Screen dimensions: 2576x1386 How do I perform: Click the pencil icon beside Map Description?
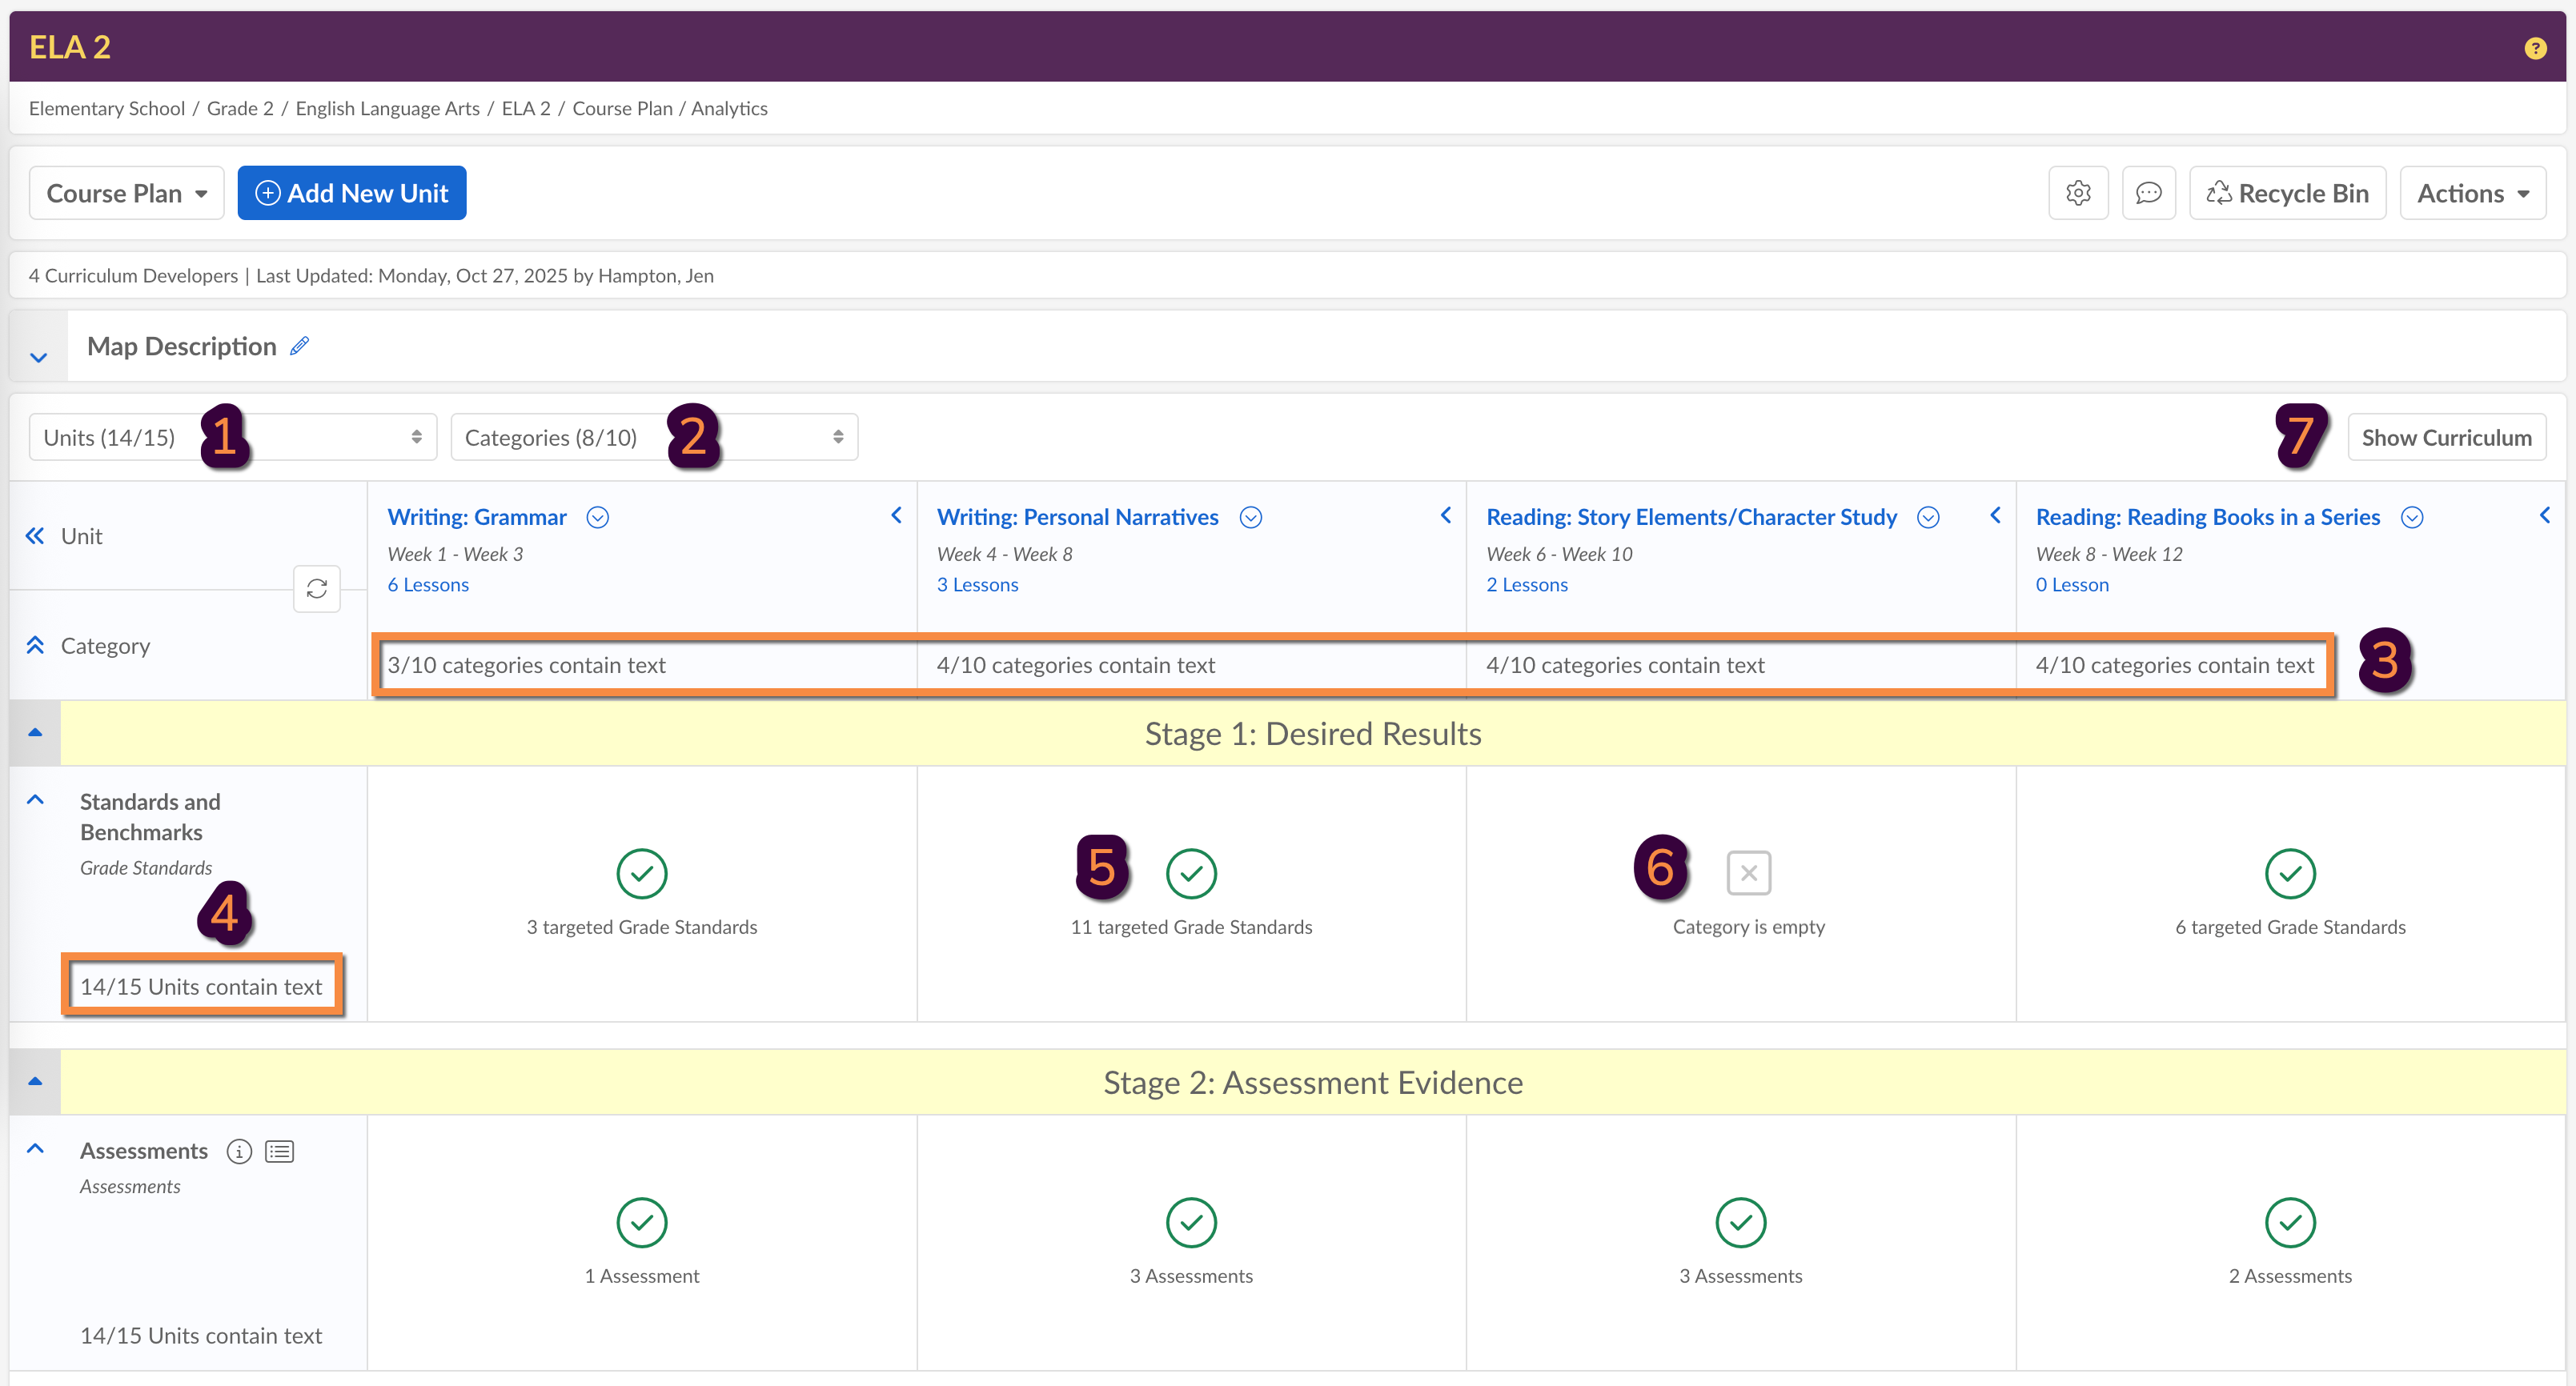[x=299, y=346]
